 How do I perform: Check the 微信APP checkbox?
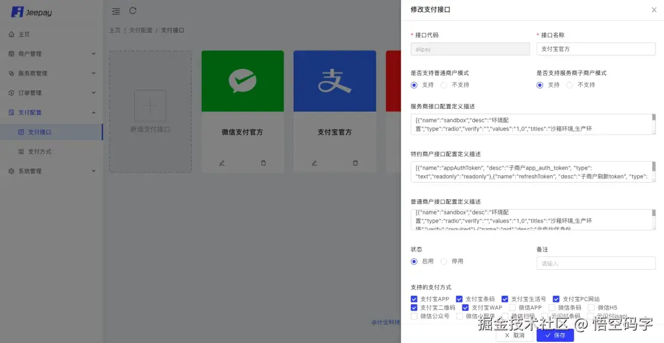coord(512,307)
